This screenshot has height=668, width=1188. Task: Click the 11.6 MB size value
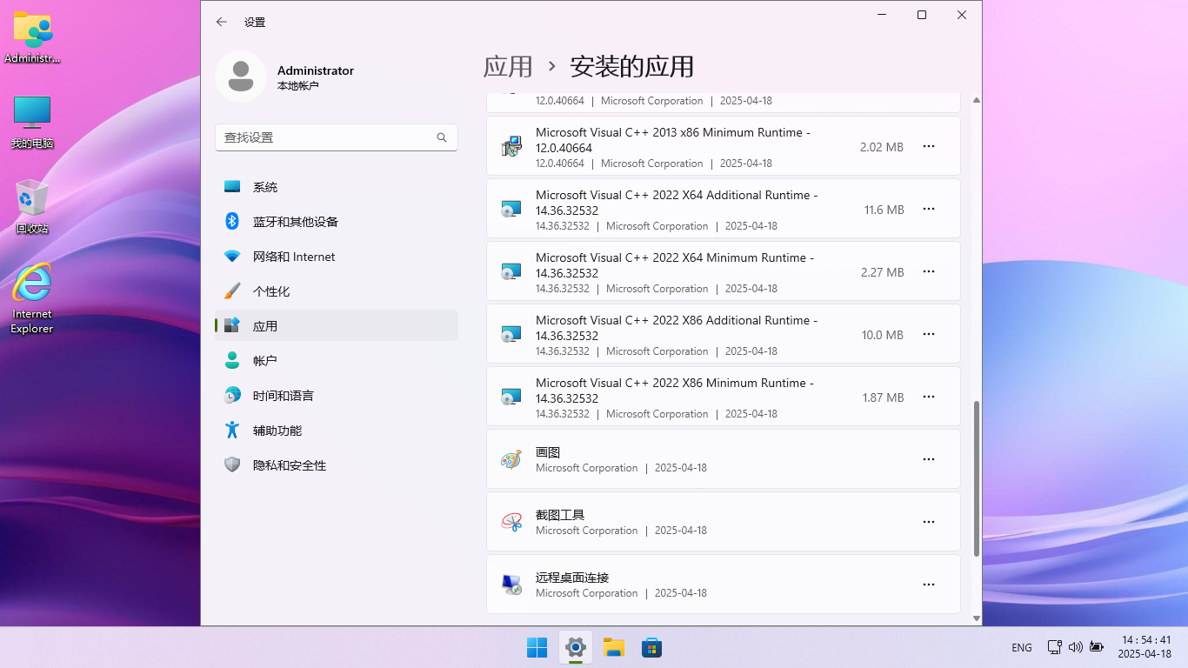click(x=884, y=210)
